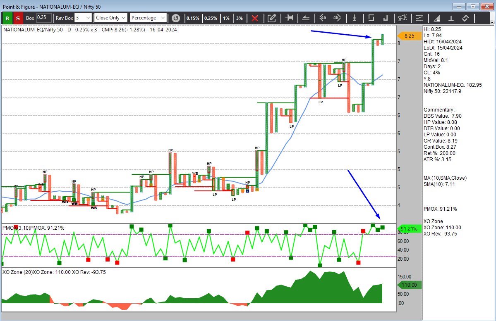Click the orange 8.25 price label

coord(409,36)
